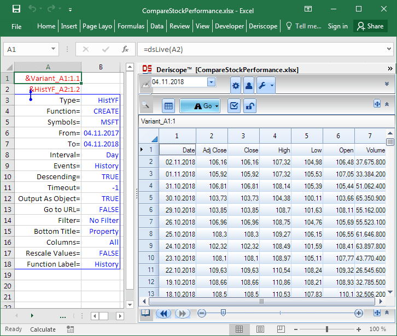Save the workbook with the floppy disk icon
Viewport: 397px width, 336px height.
click(16, 9)
